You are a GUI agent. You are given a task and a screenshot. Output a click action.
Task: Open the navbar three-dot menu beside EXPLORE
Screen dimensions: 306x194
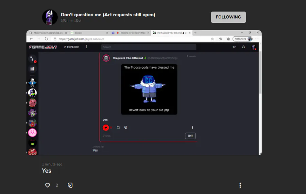[x=86, y=47]
